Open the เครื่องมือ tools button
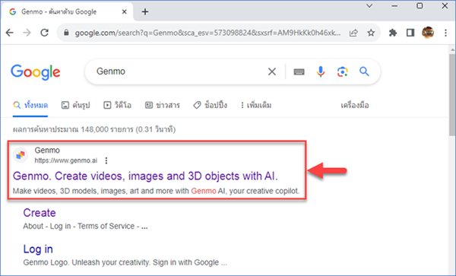The height and width of the screenshot is (276, 456). tap(354, 105)
